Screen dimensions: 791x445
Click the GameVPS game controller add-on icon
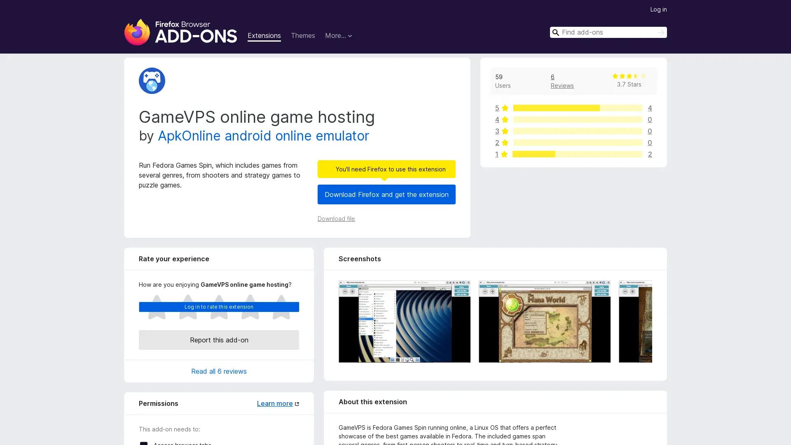pyautogui.click(x=152, y=81)
